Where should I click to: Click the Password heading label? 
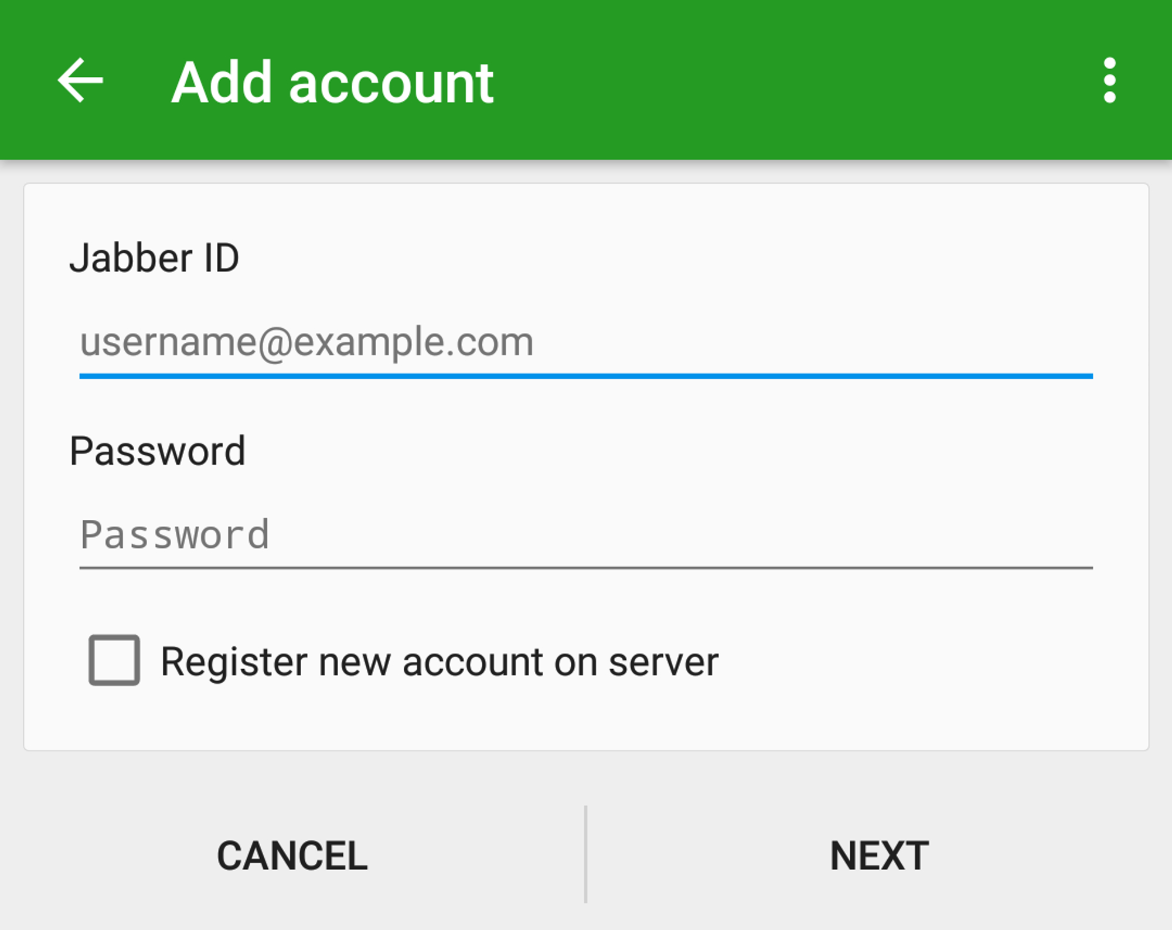pyautogui.click(x=157, y=451)
